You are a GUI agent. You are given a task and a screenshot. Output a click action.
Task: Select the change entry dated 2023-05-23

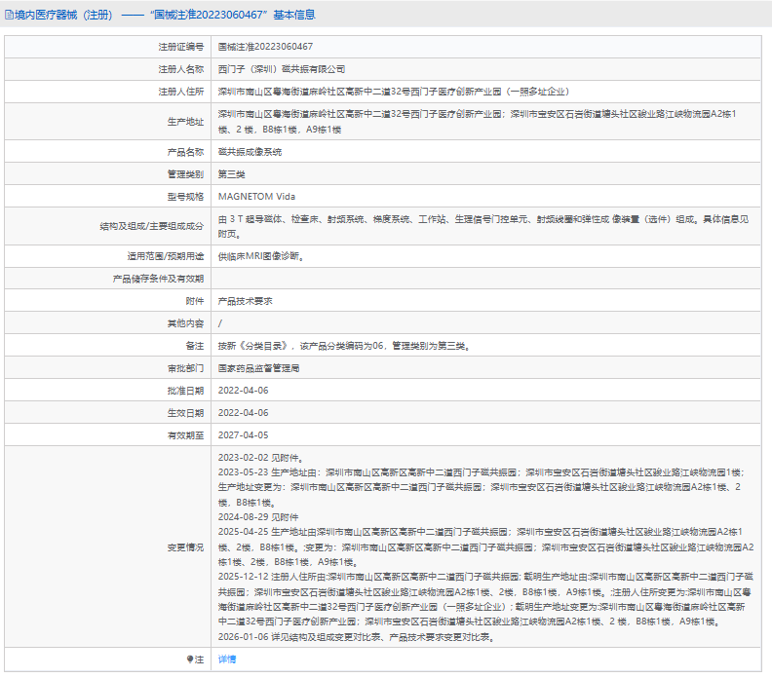tap(482, 487)
